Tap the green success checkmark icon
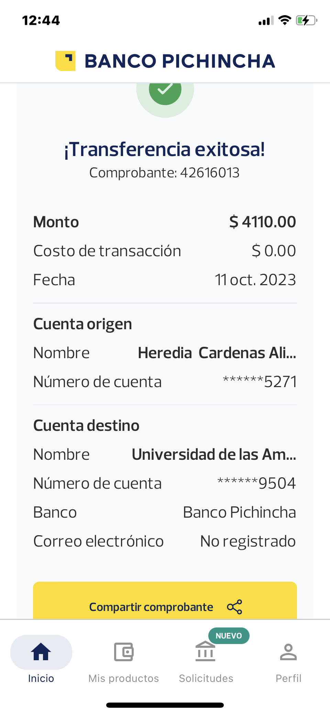This screenshot has width=330, height=716. point(165,89)
